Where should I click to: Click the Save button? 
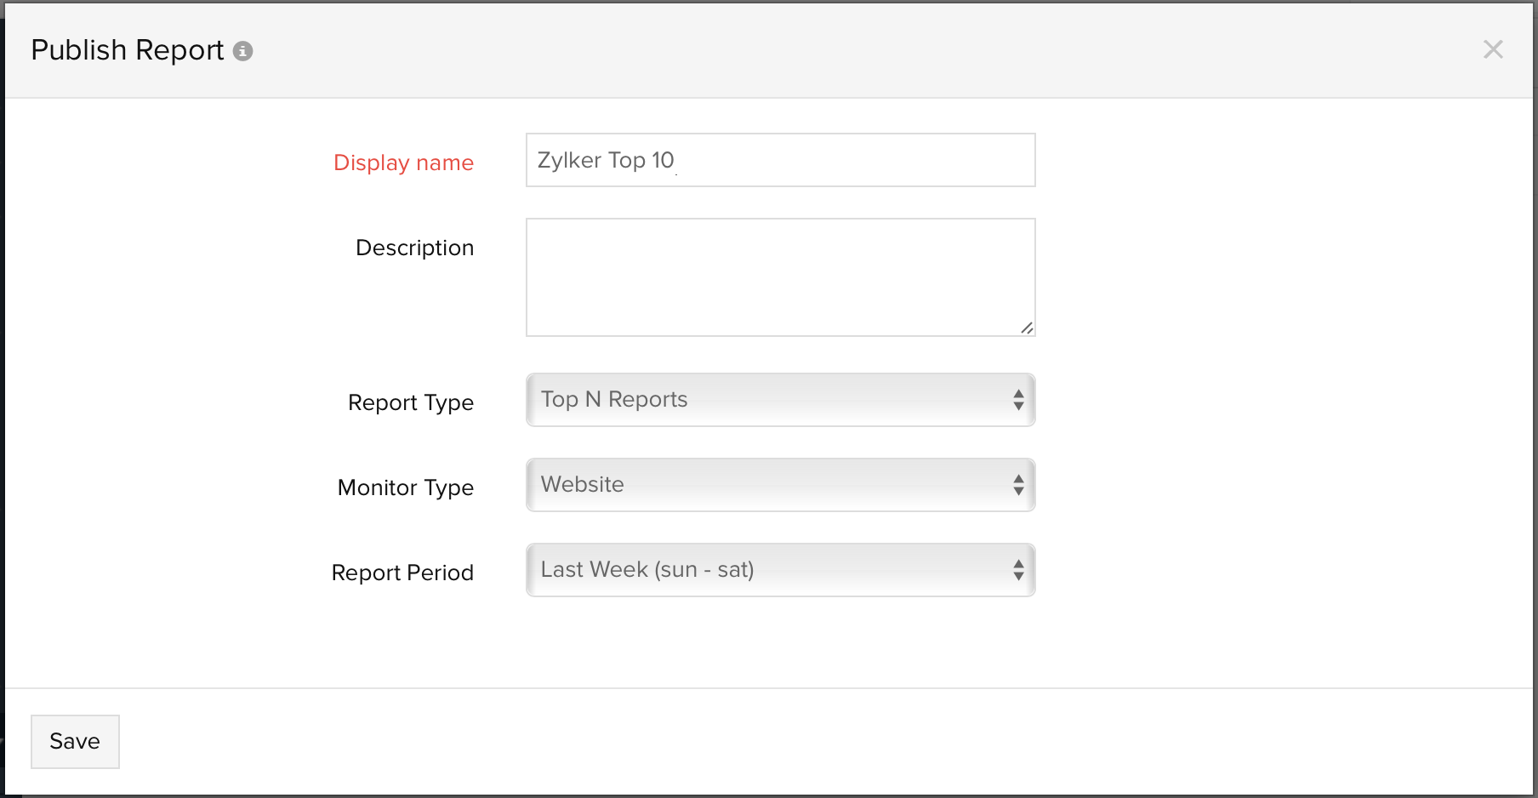[75, 741]
